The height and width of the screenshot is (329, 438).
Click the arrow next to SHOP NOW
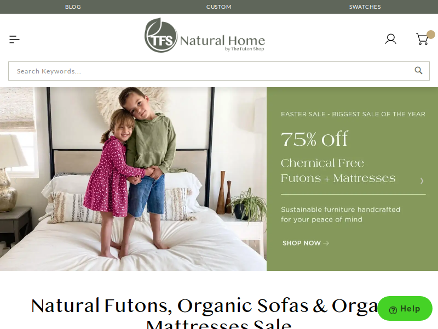(x=326, y=243)
